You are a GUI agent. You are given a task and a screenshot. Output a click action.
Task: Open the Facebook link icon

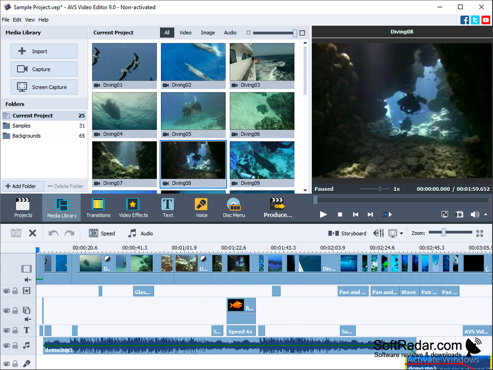coord(465,20)
